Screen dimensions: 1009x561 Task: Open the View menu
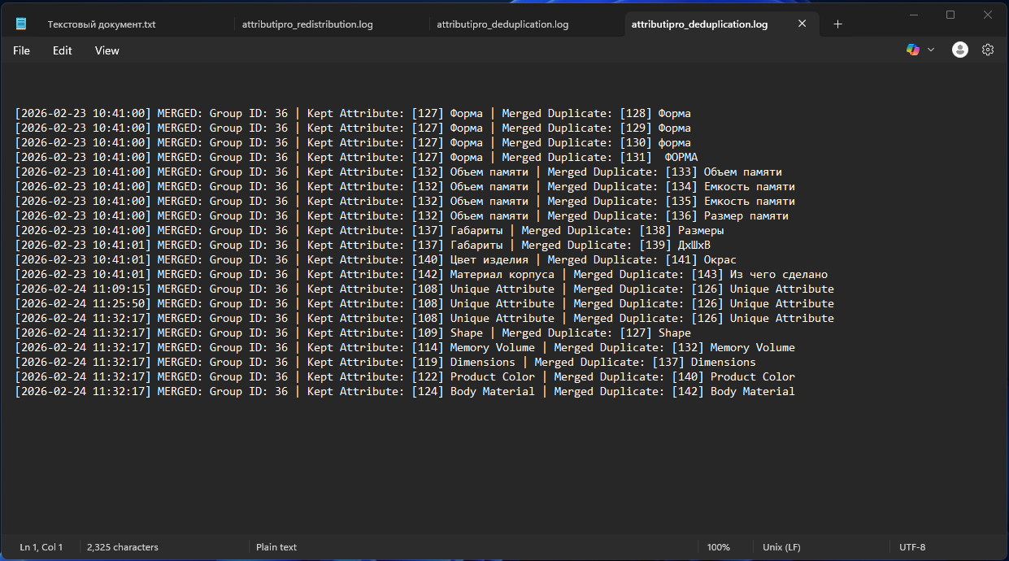pyautogui.click(x=106, y=50)
